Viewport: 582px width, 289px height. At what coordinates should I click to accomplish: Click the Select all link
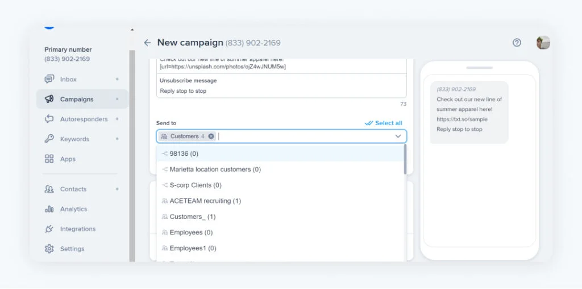(384, 123)
